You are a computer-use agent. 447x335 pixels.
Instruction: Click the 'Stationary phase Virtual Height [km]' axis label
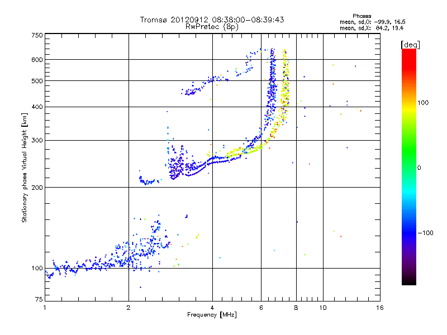coord(25,167)
